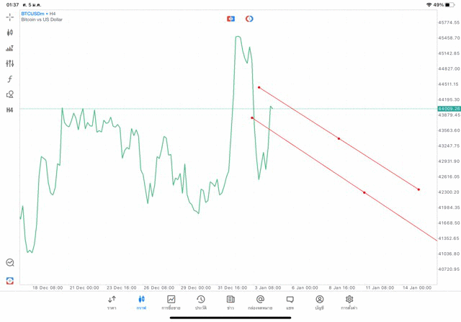Switch to the ราคา quotes tab
This screenshot has width=461, height=322.
click(x=112, y=303)
